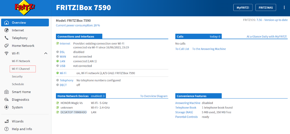Viewport: 290px width, 134px height.
Task: Click the Telephony handset icon
Action: click(6, 38)
